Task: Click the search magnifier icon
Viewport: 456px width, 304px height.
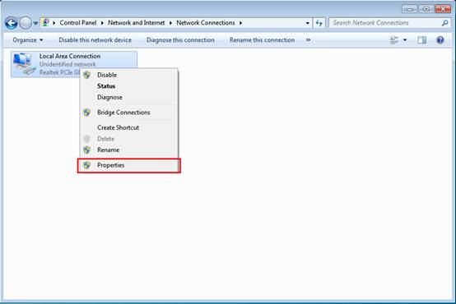Action: (x=444, y=23)
